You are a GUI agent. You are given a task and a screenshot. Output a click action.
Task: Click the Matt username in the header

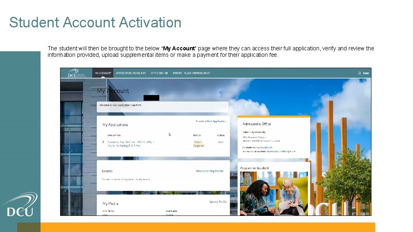(x=366, y=73)
